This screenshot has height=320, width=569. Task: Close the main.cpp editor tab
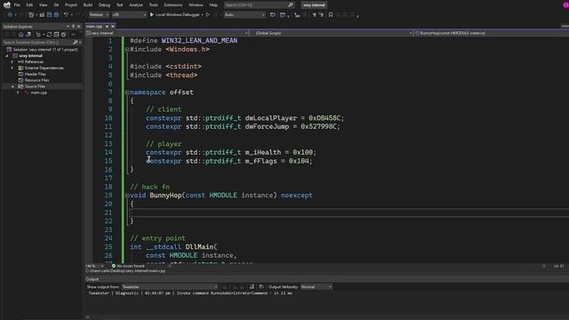113,27
